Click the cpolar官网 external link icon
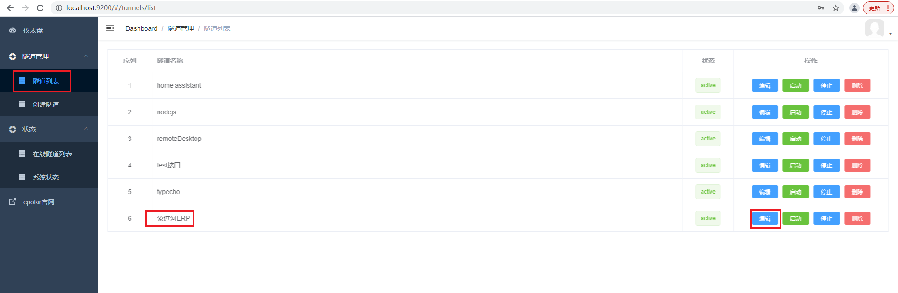 (13, 202)
